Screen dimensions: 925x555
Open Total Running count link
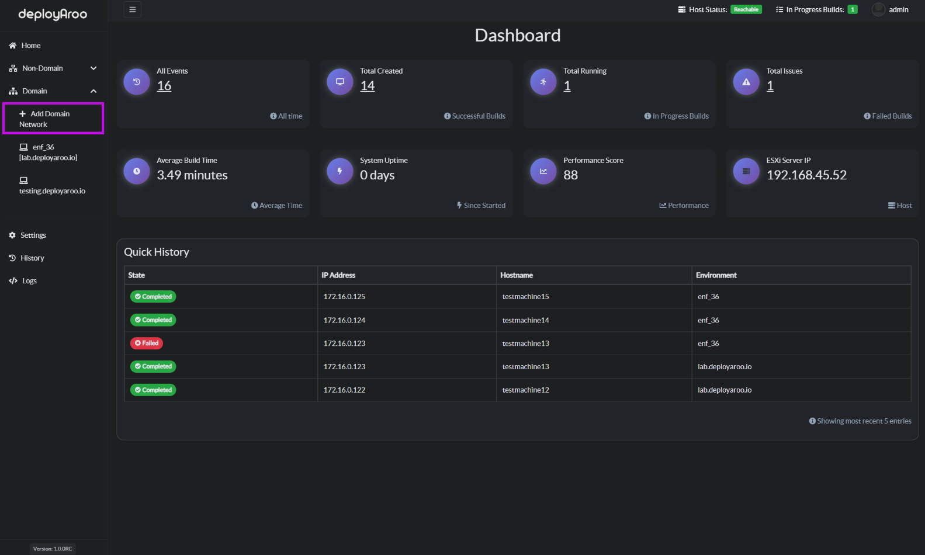[x=567, y=86]
